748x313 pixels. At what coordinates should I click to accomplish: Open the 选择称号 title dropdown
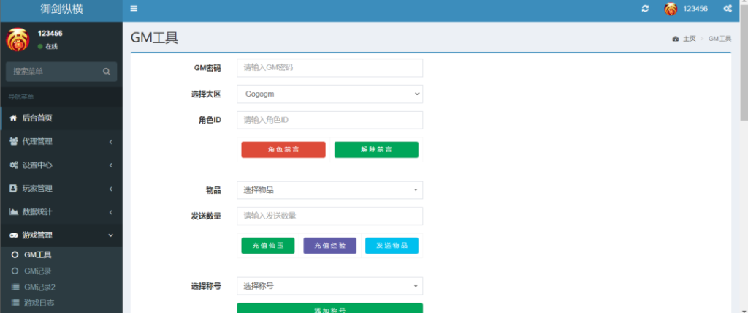(x=329, y=286)
